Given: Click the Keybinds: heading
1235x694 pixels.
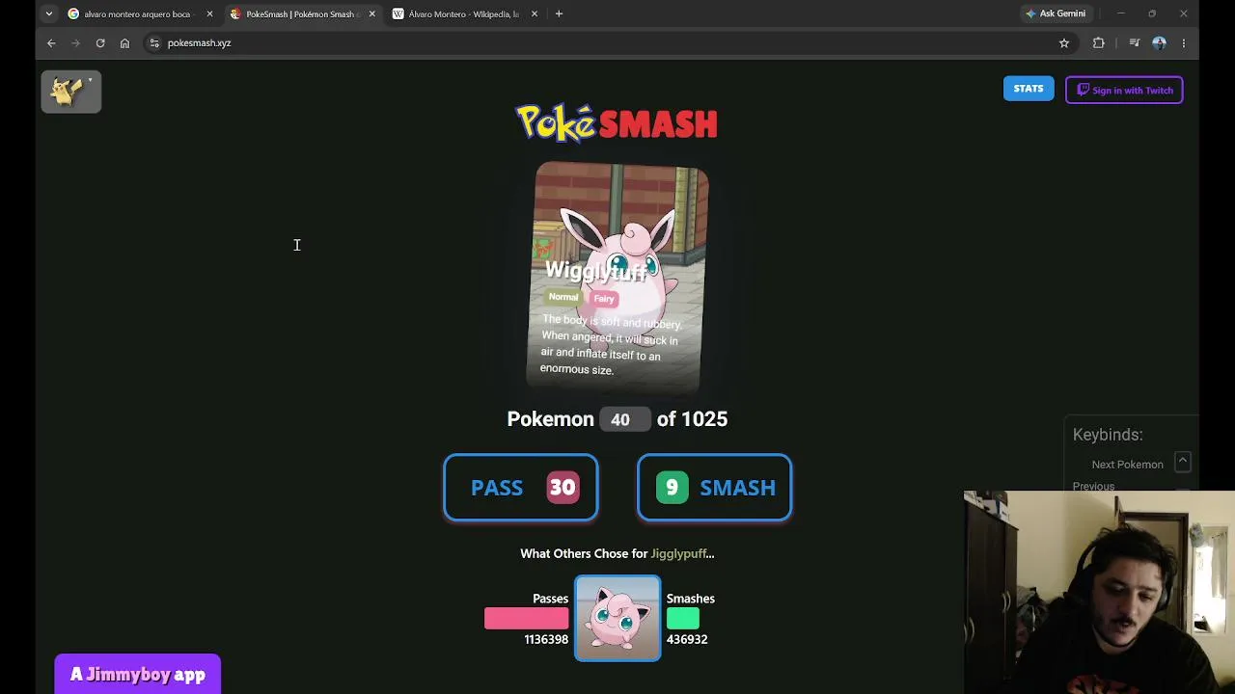Looking at the screenshot, I should click(x=1108, y=435).
